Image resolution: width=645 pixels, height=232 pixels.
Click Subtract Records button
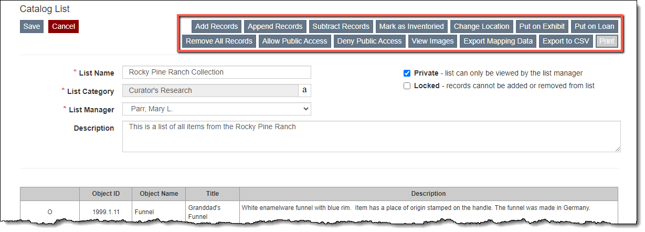tap(341, 26)
